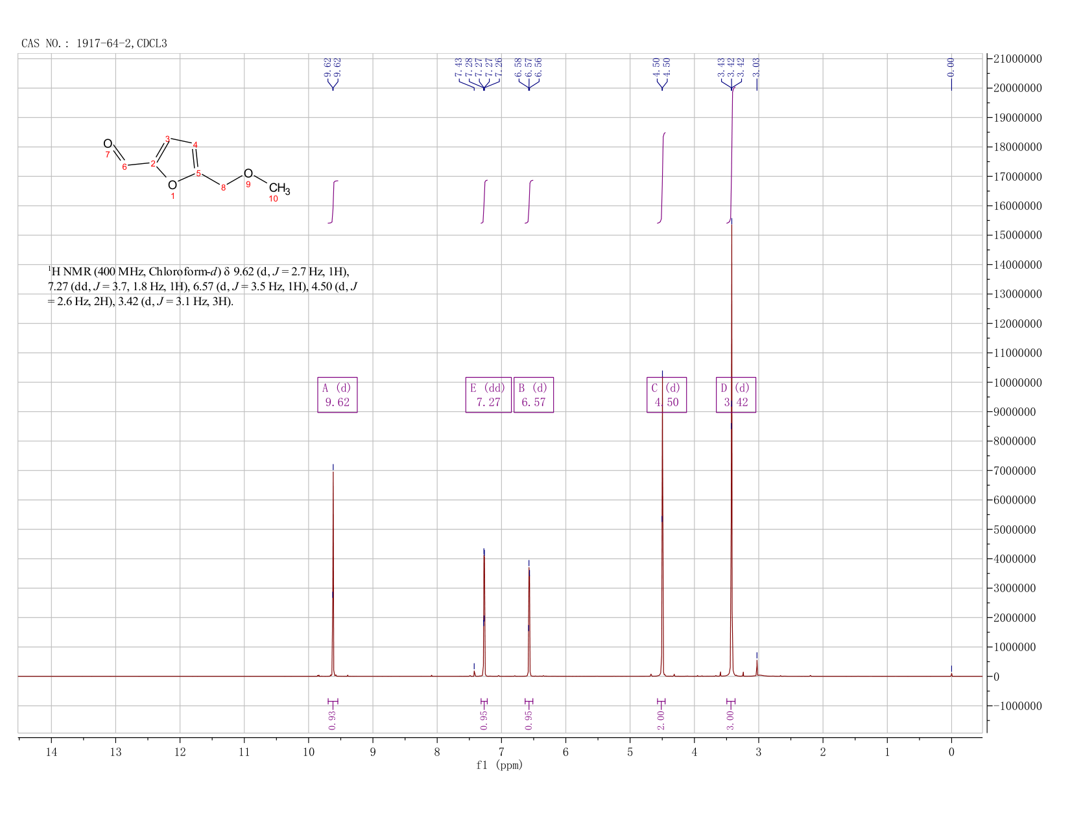Click the ether oxygen atom labeled 9
This screenshot has width=1070, height=826.
tap(248, 174)
